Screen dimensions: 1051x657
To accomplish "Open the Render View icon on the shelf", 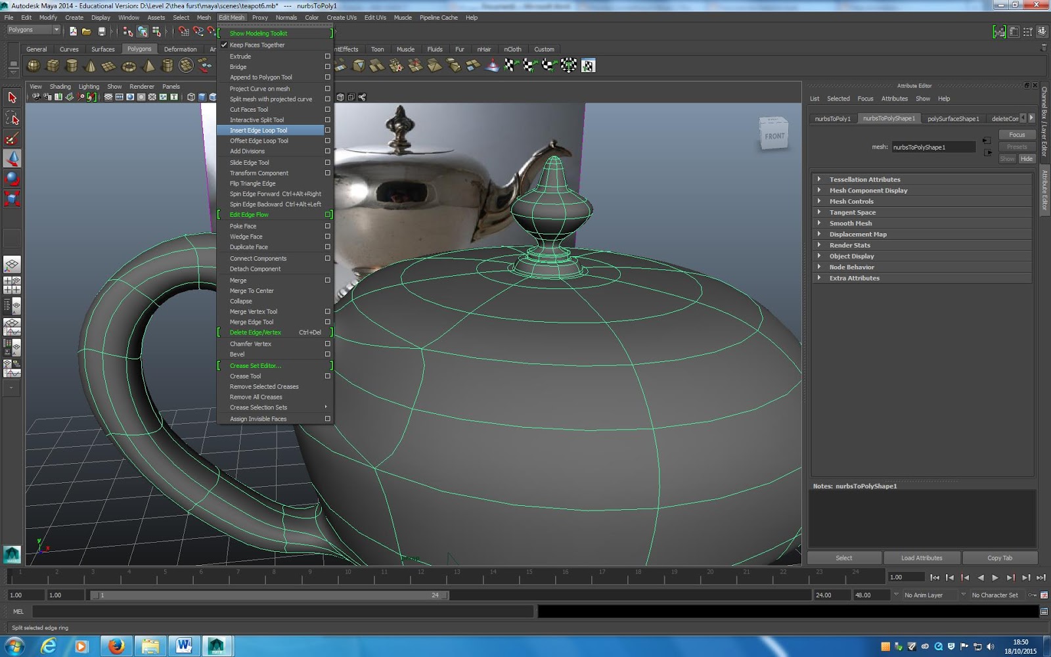I will coord(588,66).
